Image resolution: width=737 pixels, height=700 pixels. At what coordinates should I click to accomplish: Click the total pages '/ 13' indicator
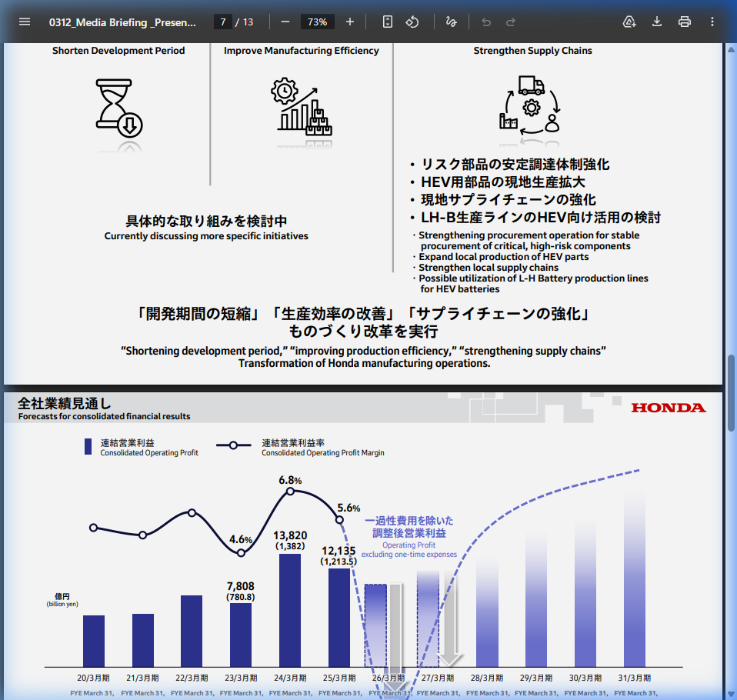coord(245,22)
